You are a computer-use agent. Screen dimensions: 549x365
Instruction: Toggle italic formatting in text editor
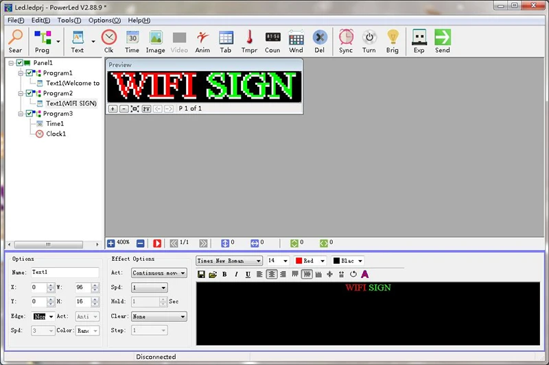236,275
